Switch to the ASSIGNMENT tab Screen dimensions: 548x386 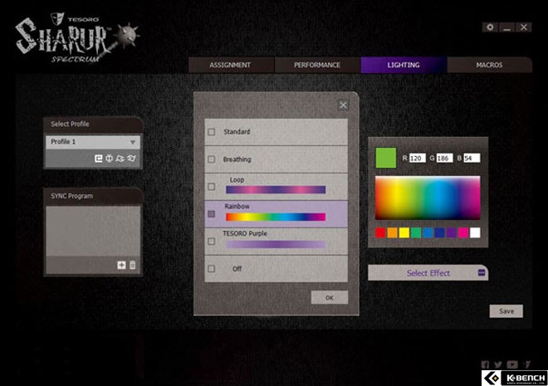point(230,65)
